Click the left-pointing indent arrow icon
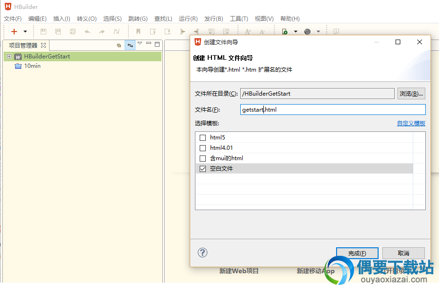 click(x=182, y=32)
